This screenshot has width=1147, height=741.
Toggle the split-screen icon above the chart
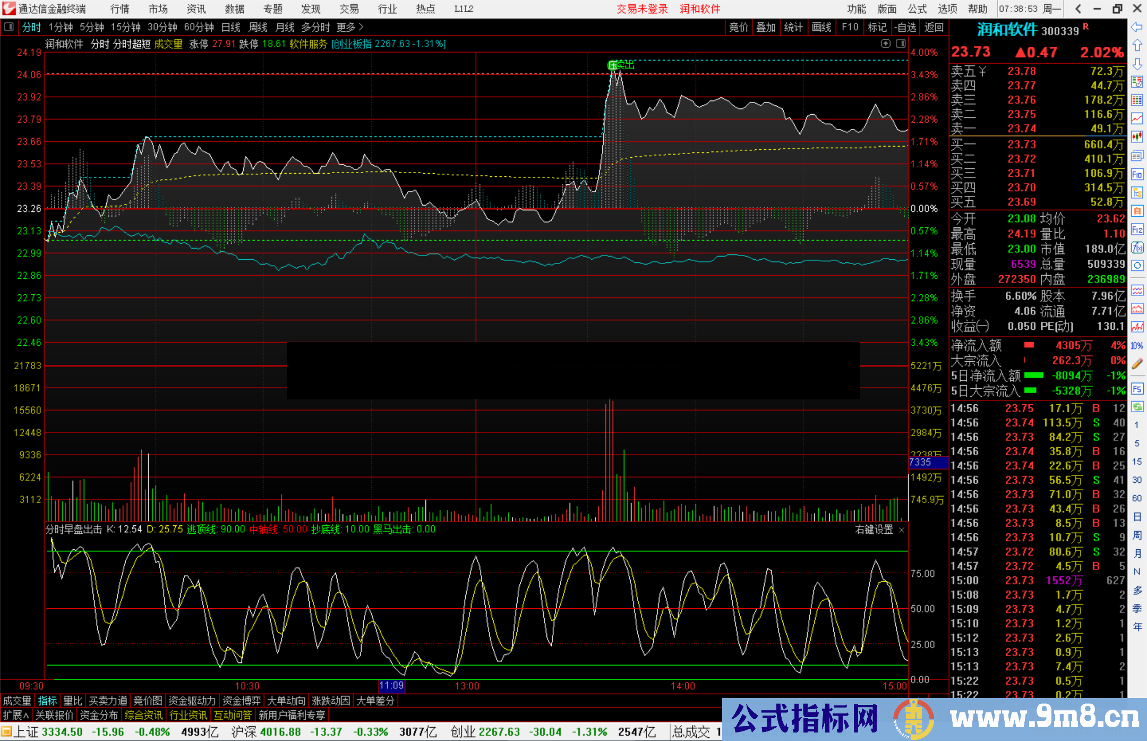901,44
